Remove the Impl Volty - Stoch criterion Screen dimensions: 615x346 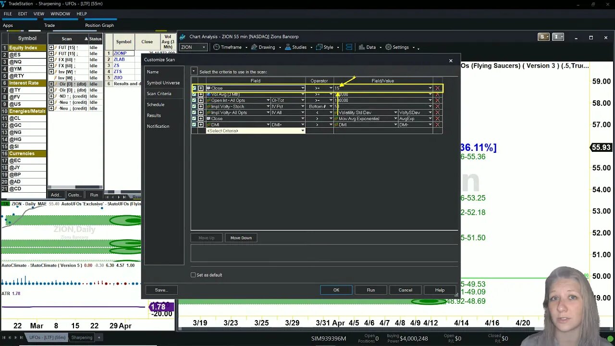[437, 107]
